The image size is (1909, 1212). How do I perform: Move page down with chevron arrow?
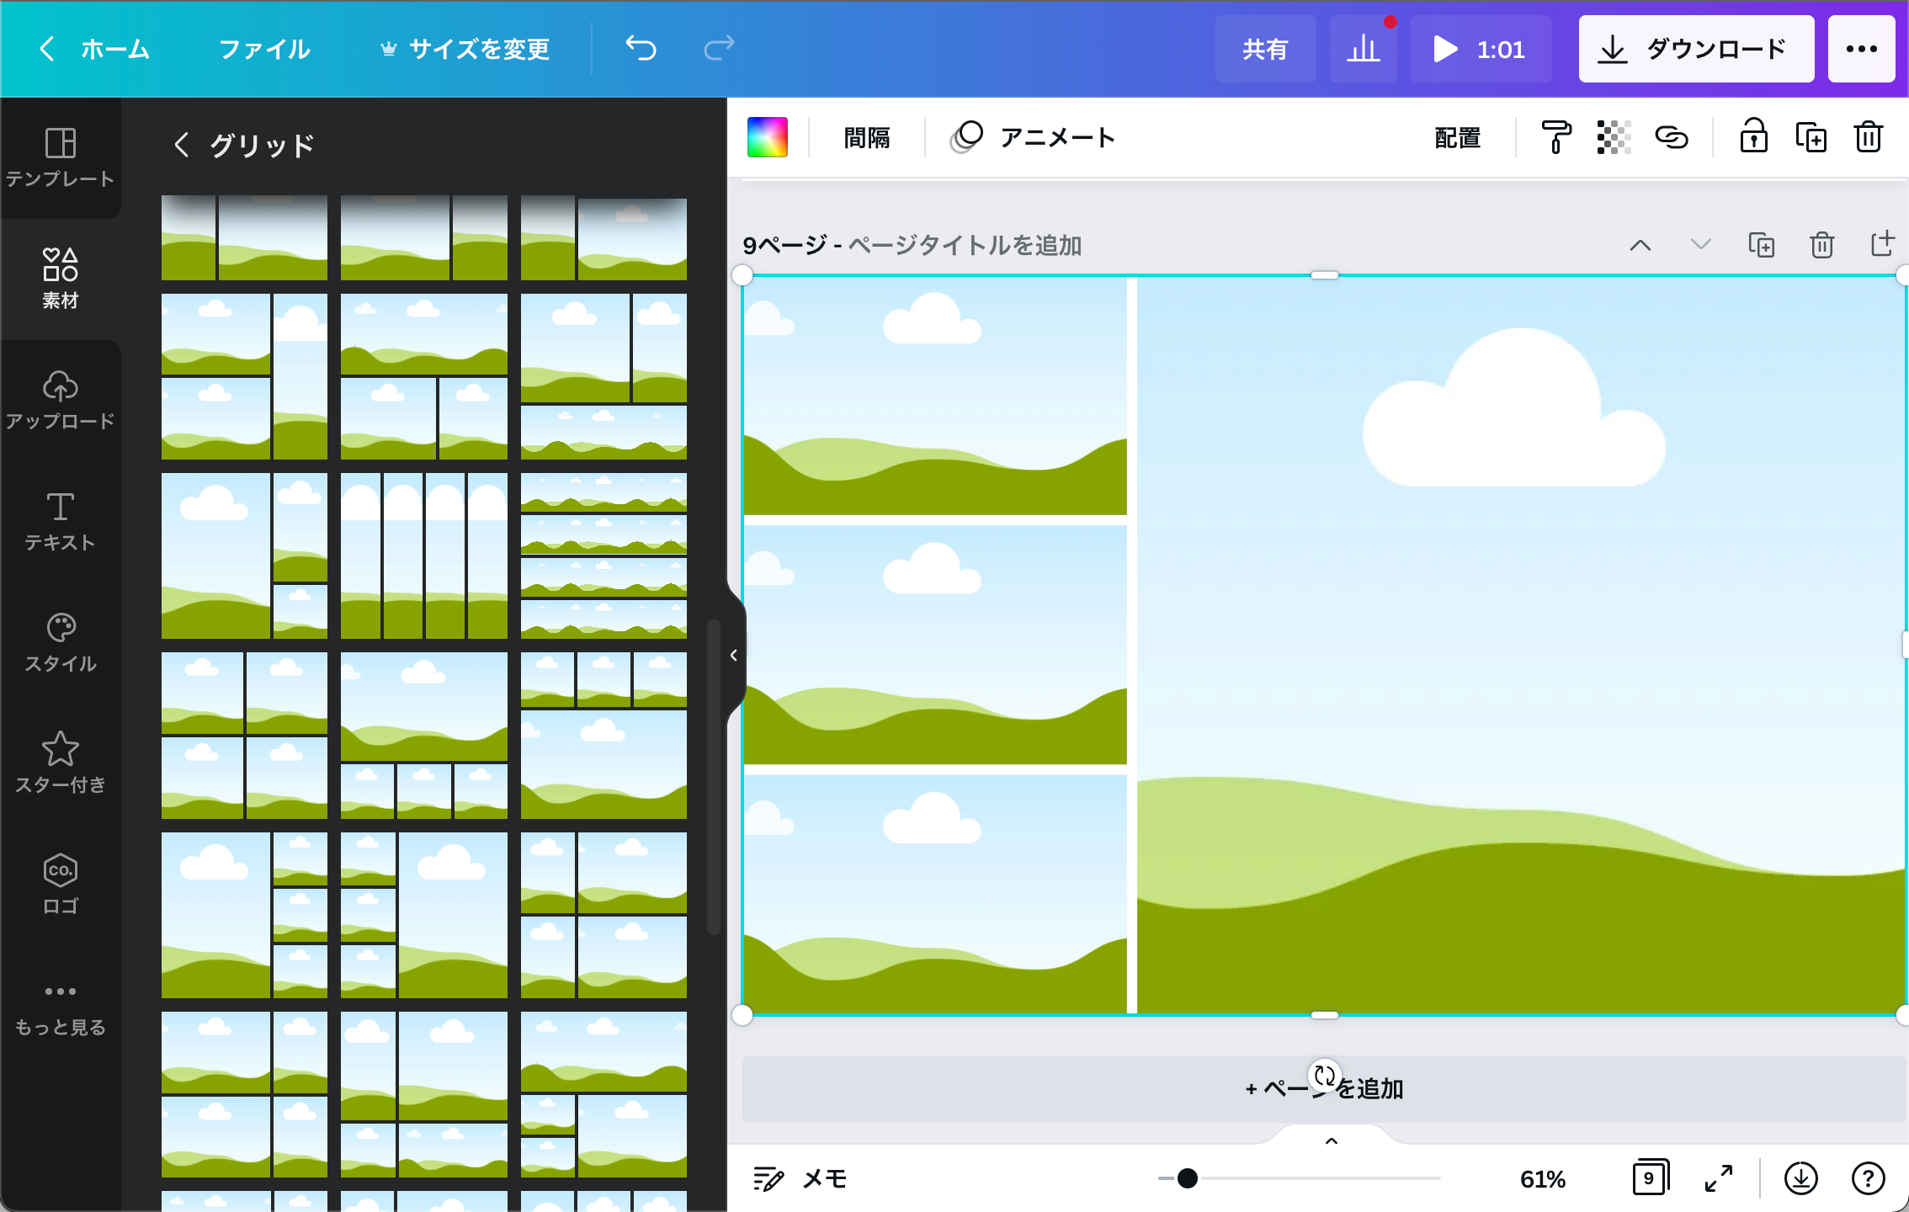pos(1701,245)
